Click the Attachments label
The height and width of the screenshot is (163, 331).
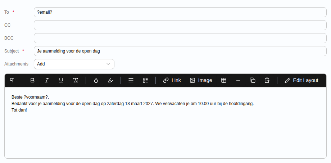pos(16,64)
